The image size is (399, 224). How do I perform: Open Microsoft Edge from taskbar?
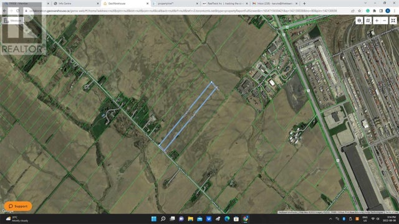227,218
